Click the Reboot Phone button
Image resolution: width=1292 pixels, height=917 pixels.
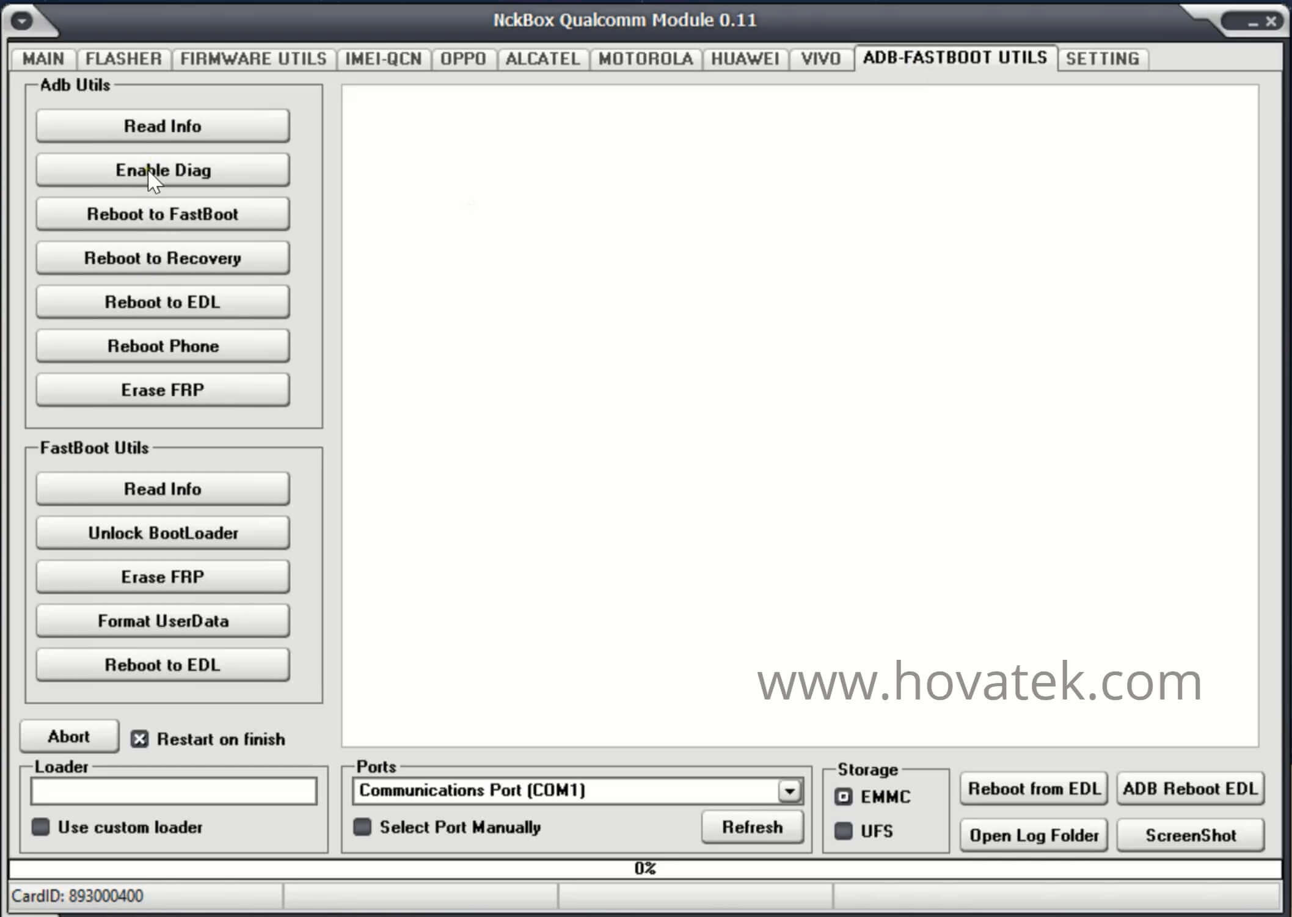pos(162,346)
